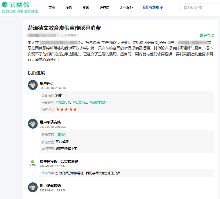Click the second star of 品牌评分
Viewport: 220px width, 199px height.
tap(62, 109)
